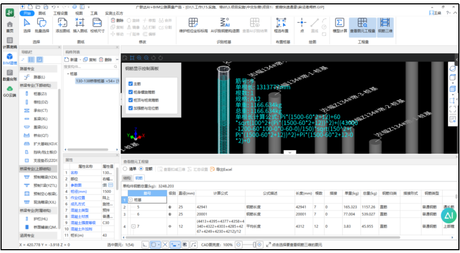Viewport: 460px width, 253px height.
Task: Switch to the 工程设置 ribbon tab
Action: pos(61,12)
